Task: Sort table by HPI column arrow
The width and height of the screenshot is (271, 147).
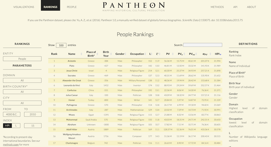Action: [x=220, y=54]
